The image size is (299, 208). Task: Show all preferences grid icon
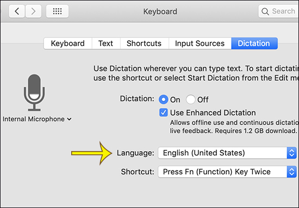point(57,11)
